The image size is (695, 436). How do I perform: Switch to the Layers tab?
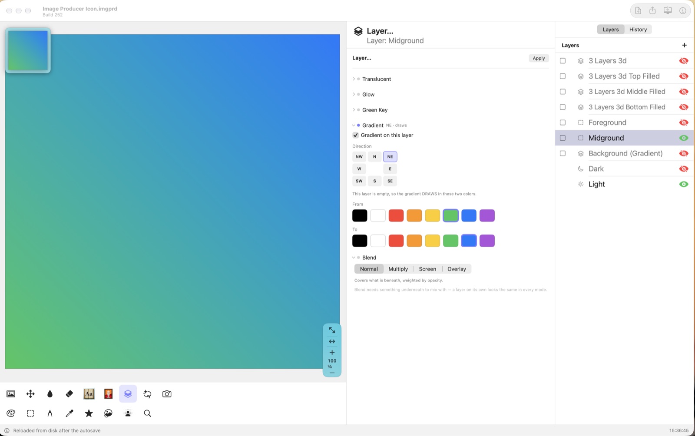(611, 30)
